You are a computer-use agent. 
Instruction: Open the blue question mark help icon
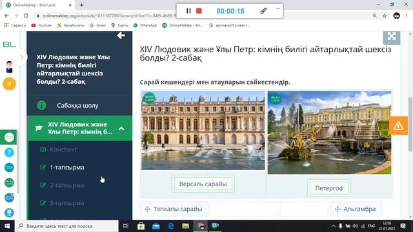point(9,152)
